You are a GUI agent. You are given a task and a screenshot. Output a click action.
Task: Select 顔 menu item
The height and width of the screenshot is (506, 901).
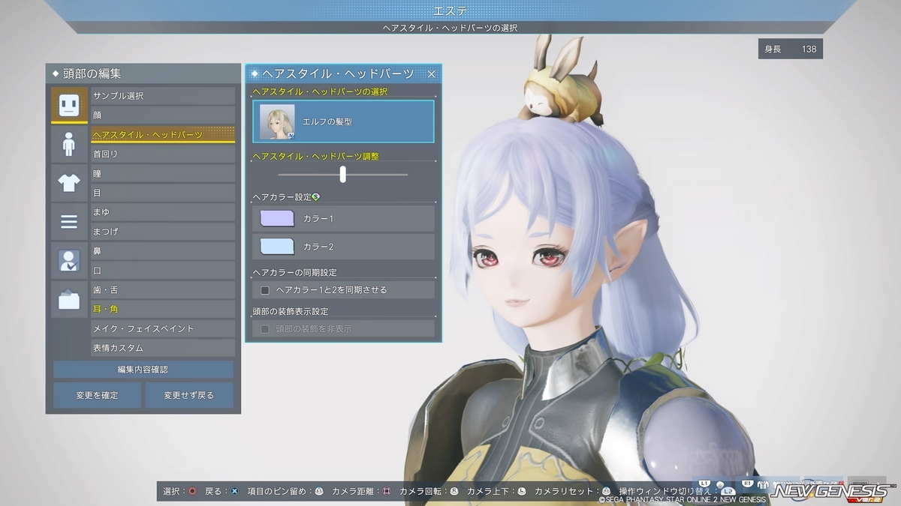[163, 115]
